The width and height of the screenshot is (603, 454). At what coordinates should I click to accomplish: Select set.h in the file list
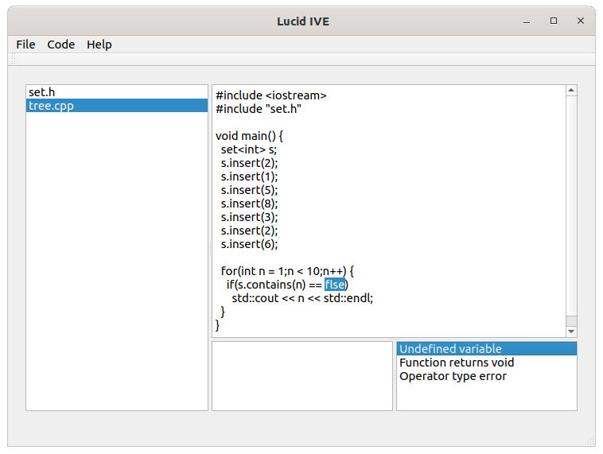pyautogui.click(x=117, y=92)
